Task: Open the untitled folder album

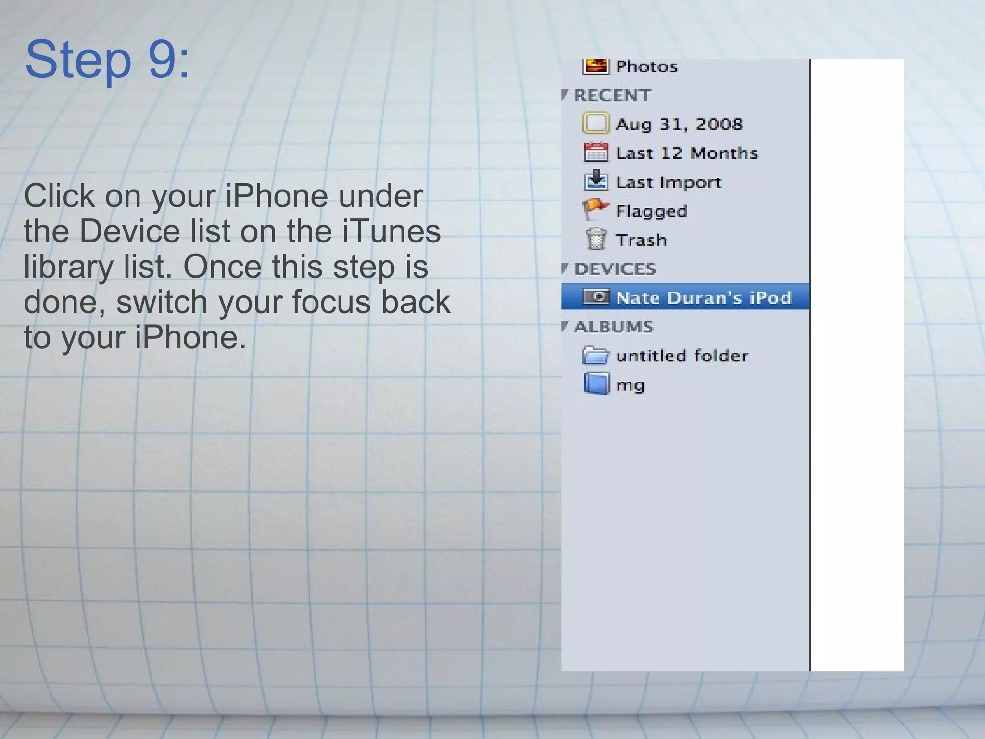Action: (x=682, y=356)
